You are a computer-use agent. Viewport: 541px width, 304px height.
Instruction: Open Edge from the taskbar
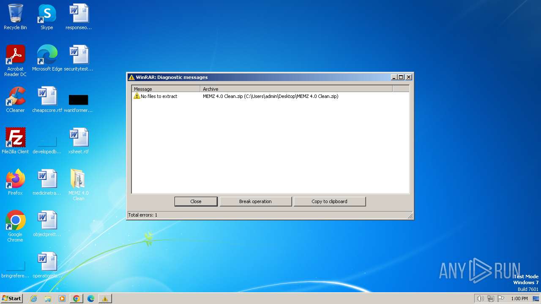tap(90, 299)
